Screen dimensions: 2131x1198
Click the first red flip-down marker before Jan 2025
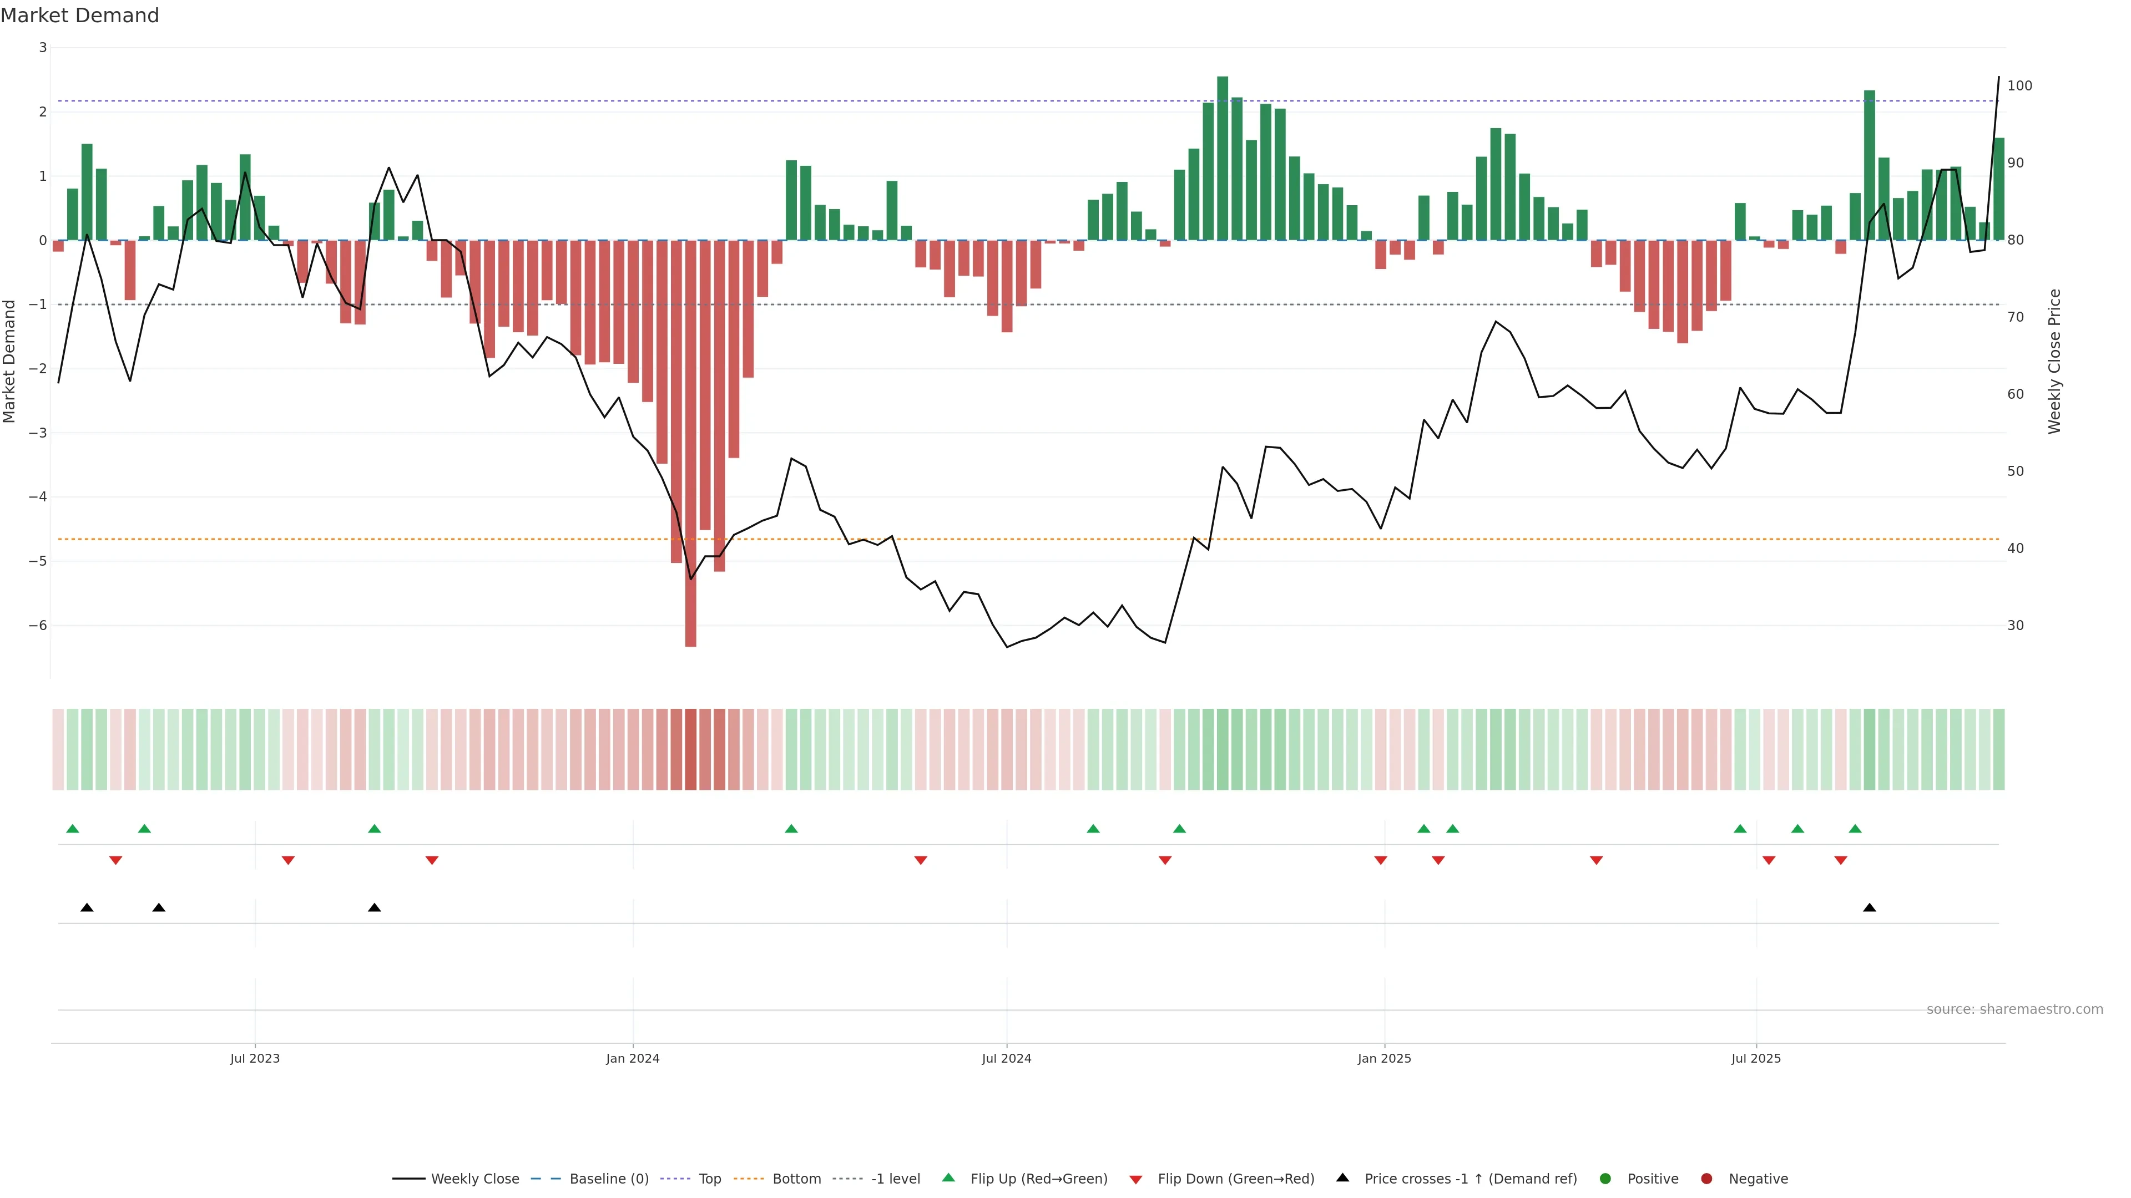tap(1380, 861)
